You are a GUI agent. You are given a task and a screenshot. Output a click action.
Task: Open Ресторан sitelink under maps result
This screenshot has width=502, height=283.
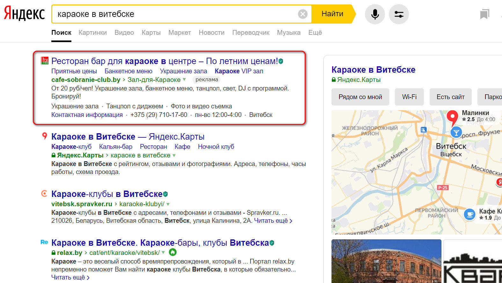153,147
